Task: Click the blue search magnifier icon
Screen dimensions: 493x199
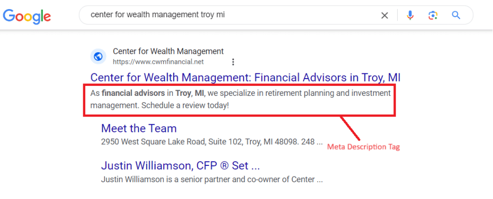Action: [456, 15]
